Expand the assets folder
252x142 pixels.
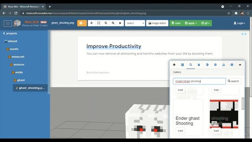point(12,49)
